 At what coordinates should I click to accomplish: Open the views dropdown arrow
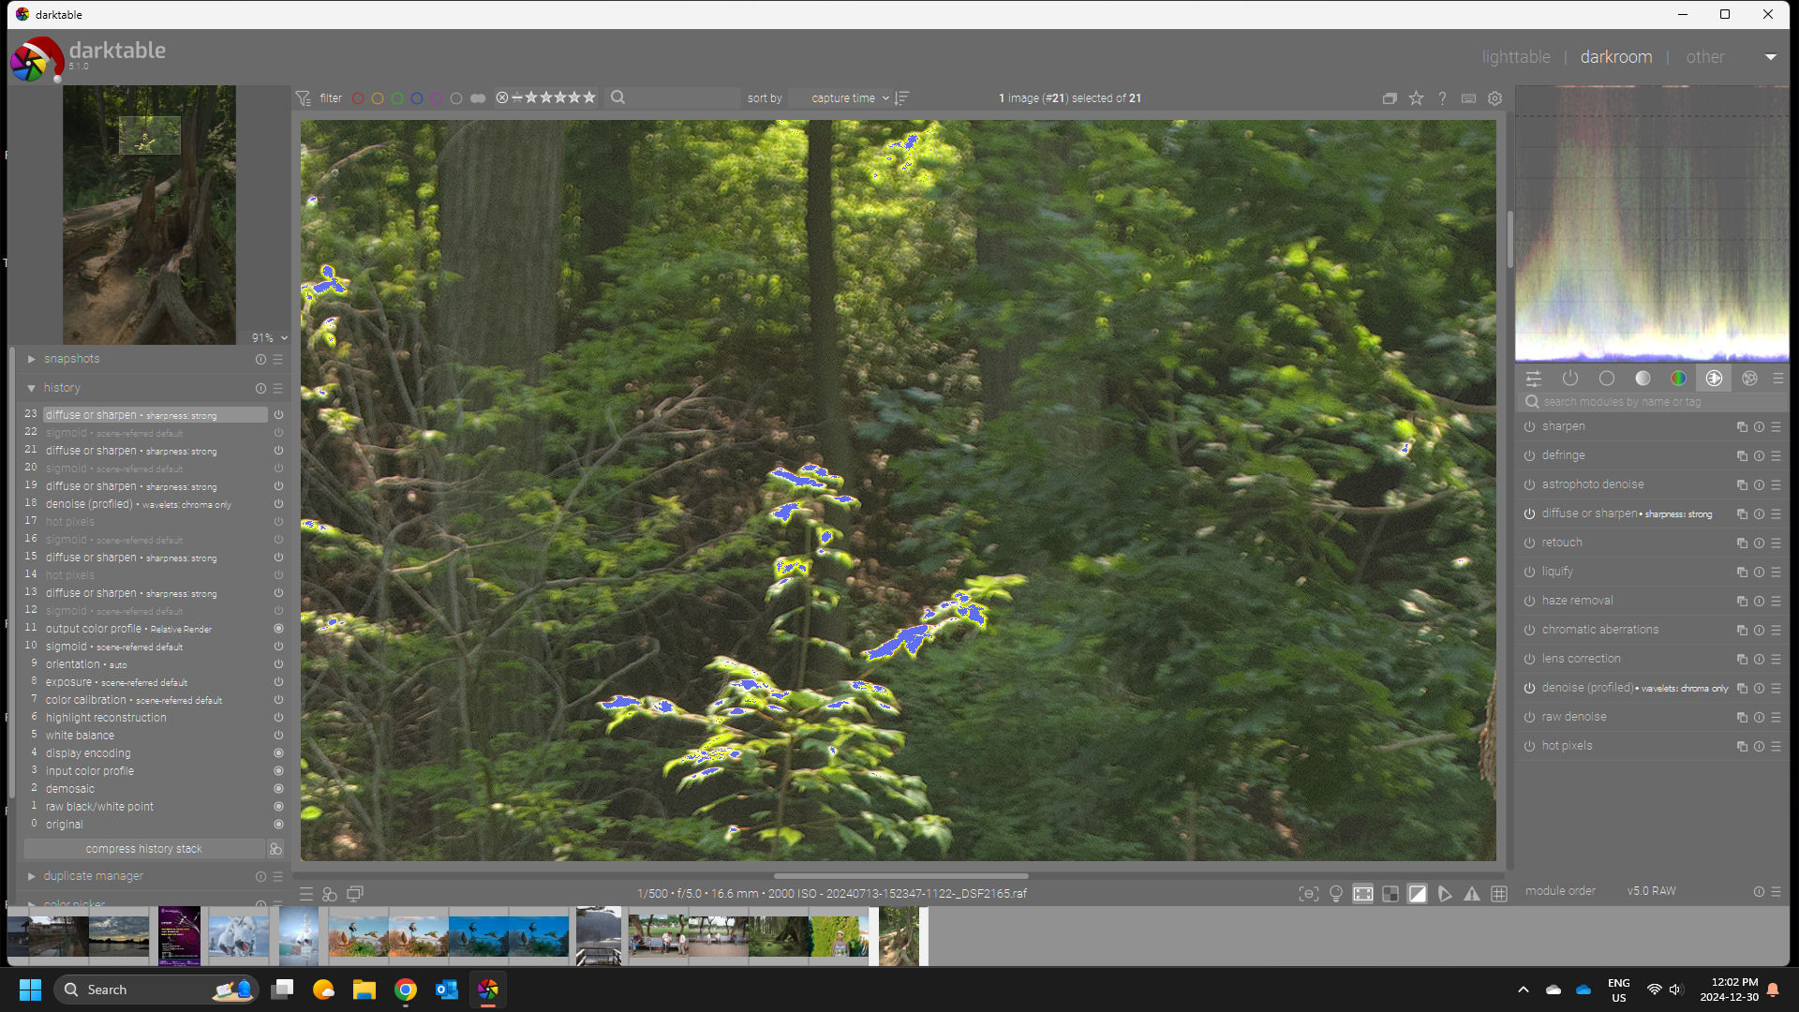point(1771,57)
